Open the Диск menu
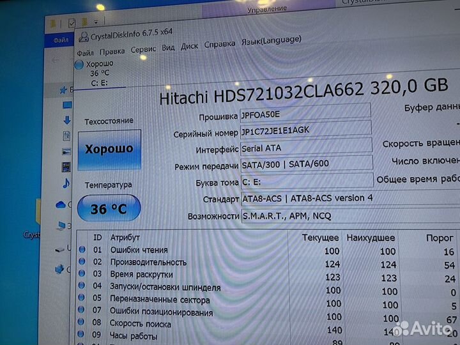Viewport: 460px width, 345px height. click(189, 47)
